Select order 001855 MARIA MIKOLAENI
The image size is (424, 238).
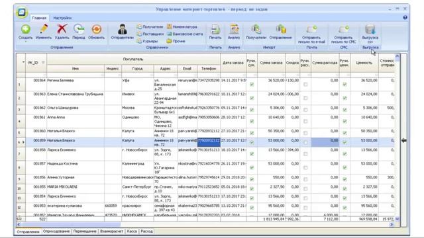(x=205, y=188)
